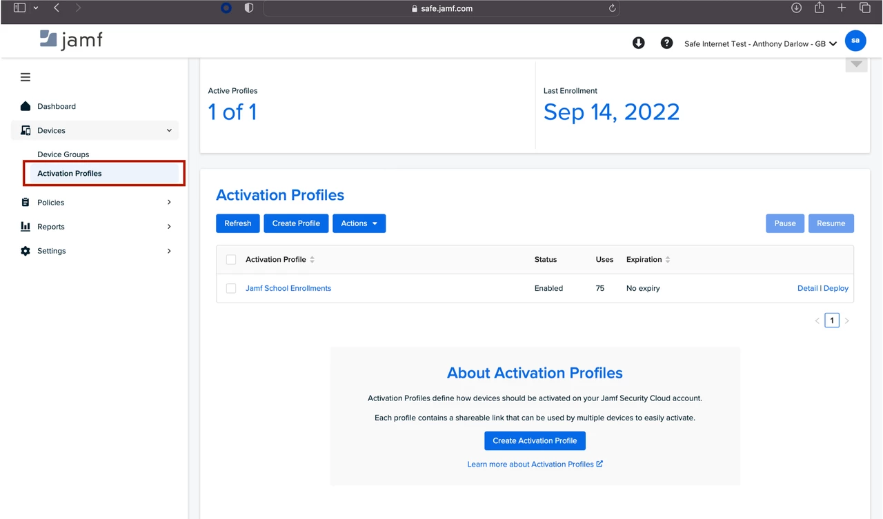Click the Refresh button
883x519 pixels.
pos(238,223)
